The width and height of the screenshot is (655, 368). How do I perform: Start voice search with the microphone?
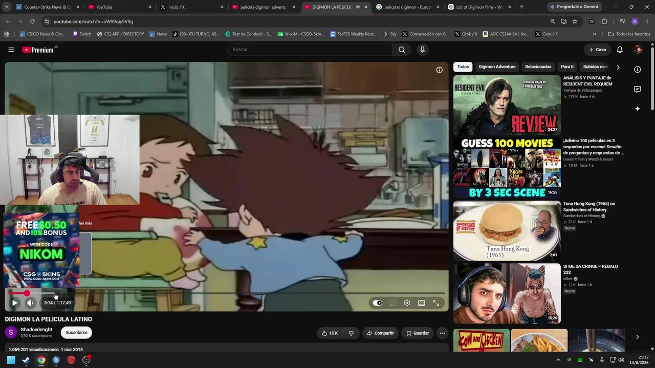(x=422, y=50)
